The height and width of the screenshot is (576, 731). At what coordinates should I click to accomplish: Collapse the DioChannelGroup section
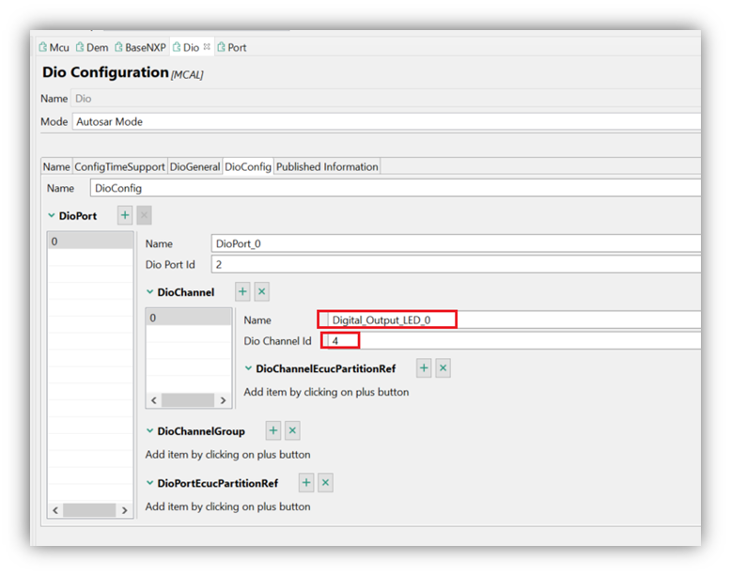click(149, 431)
